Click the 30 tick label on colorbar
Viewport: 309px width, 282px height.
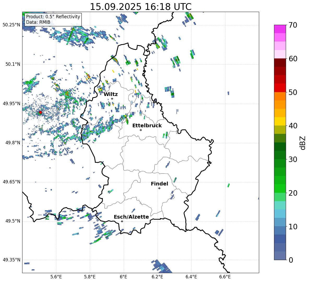coord(293,159)
